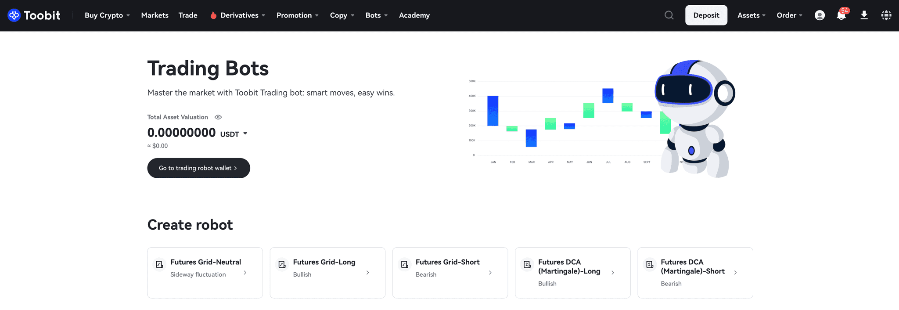Image resolution: width=899 pixels, height=310 pixels.
Task: Open the user profile avatar icon
Action: pos(819,15)
